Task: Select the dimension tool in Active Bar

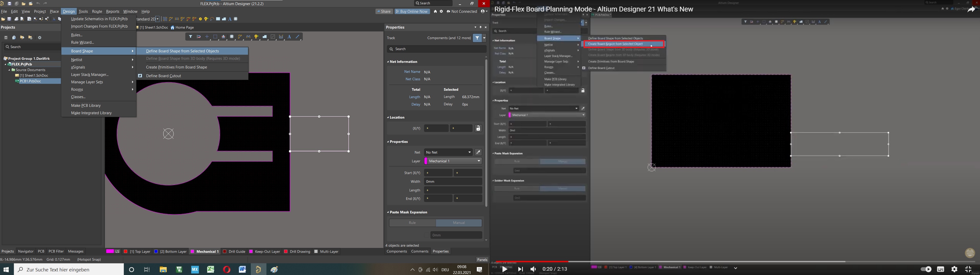Action: (281, 37)
